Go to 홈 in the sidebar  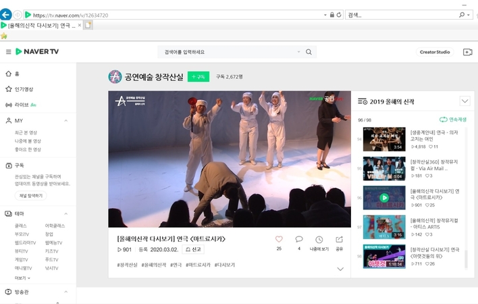click(x=13, y=74)
